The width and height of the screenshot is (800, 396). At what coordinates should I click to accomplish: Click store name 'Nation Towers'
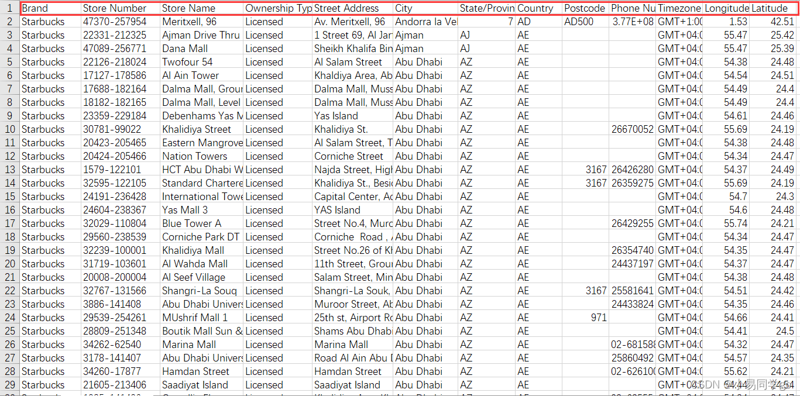click(x=202, y=156)
